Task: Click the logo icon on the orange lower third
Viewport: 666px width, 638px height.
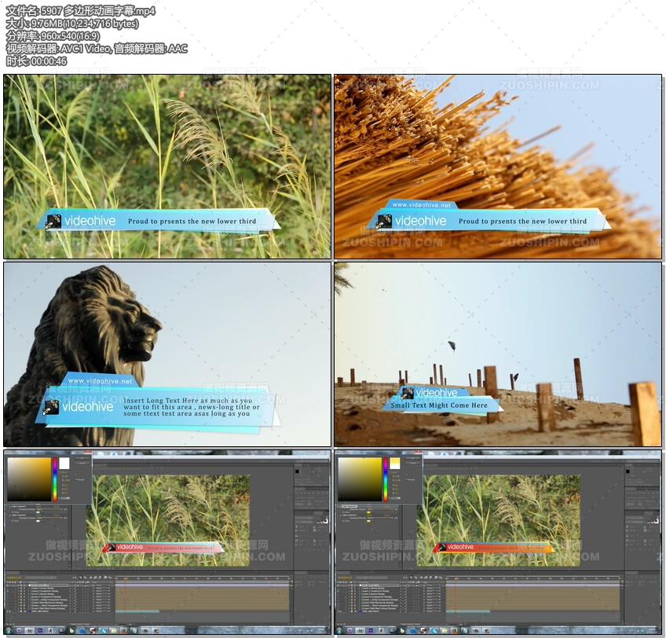Action: pyautogui.click(x=442, y=547)
